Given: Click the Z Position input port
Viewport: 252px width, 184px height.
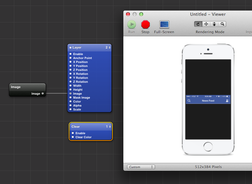Looking at the screenshot, I should click(70, 70).
